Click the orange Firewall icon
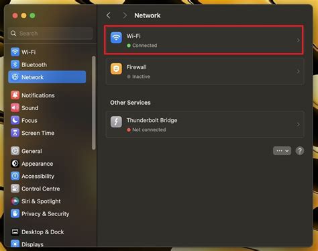The image size is (318, 251). tap(116, 68)
